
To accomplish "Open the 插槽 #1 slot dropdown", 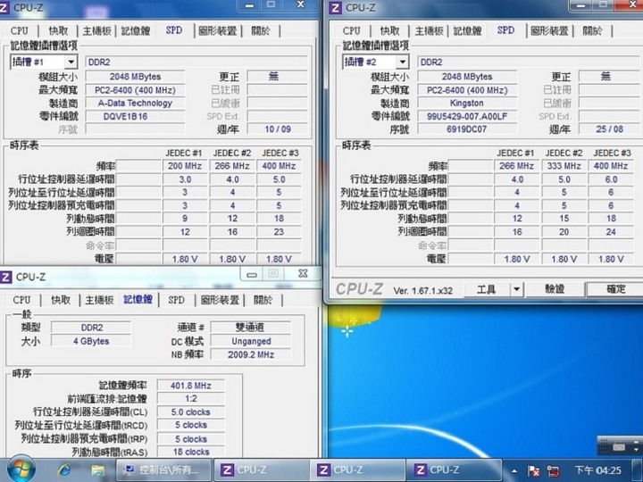I will (x=71, y=62).
